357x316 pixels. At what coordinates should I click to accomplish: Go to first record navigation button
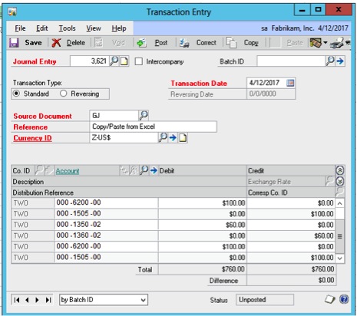(x=17, y=300)
